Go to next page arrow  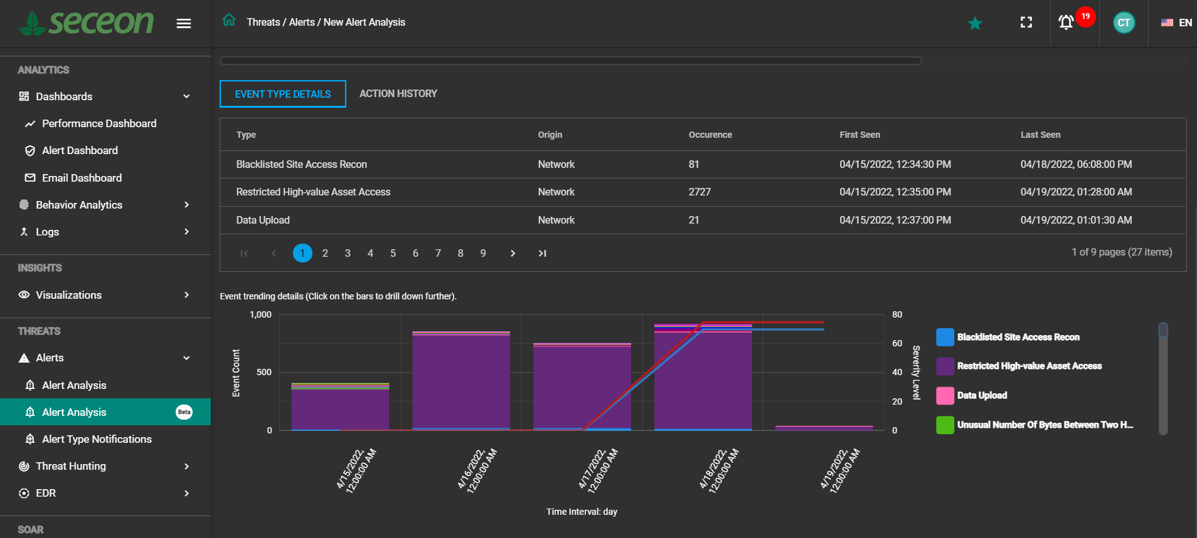[x=513, y=253]
